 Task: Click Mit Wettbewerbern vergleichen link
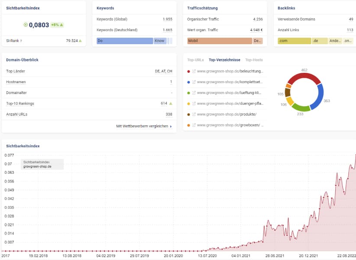coord(144,127)
